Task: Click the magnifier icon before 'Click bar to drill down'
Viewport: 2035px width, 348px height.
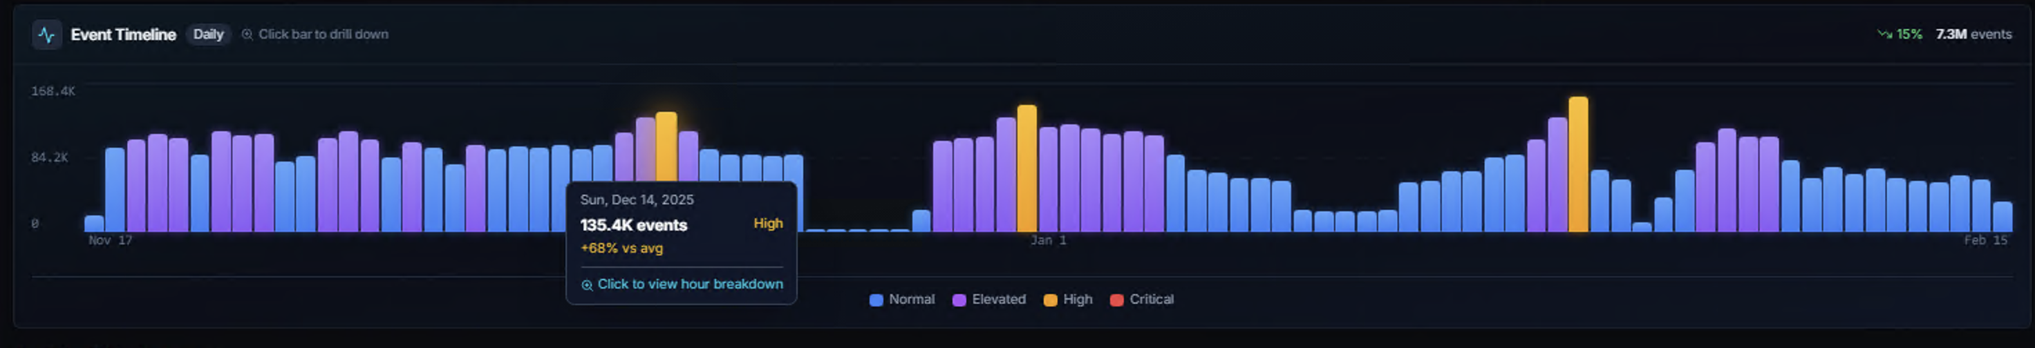Action: tap(247, 35)
